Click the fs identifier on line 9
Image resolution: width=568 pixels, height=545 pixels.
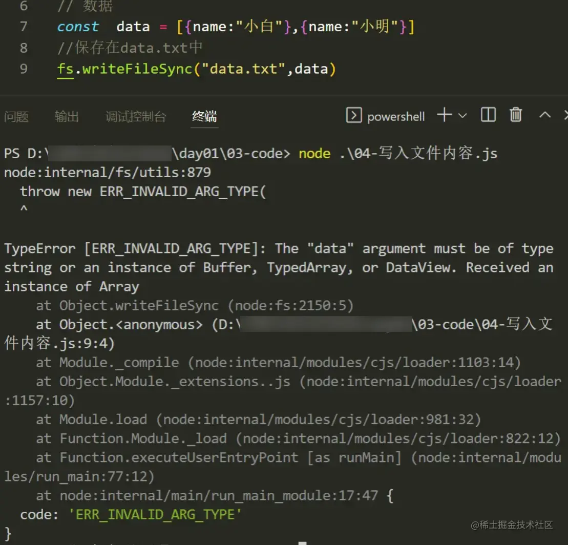click(66, 69)
